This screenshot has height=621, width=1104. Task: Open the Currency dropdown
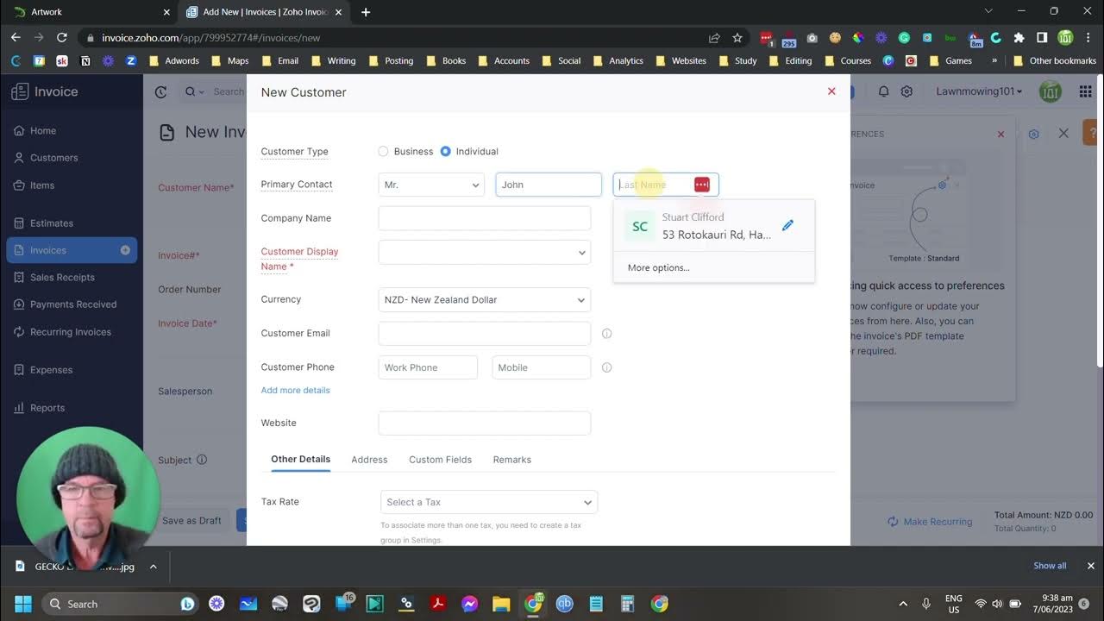coord(484,299)
